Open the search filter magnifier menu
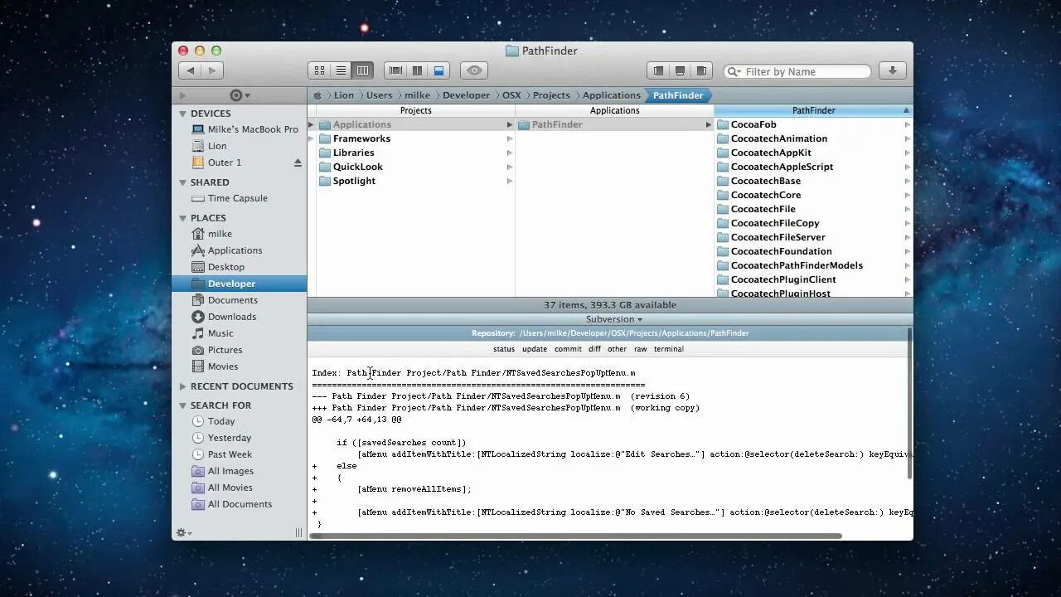This screenshot has width=1061, height=597. click(734, 72)
